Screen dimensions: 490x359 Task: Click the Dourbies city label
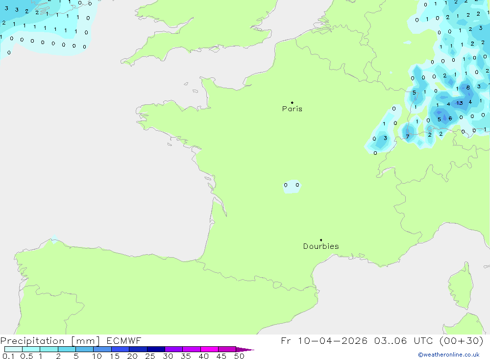[321, 246]
